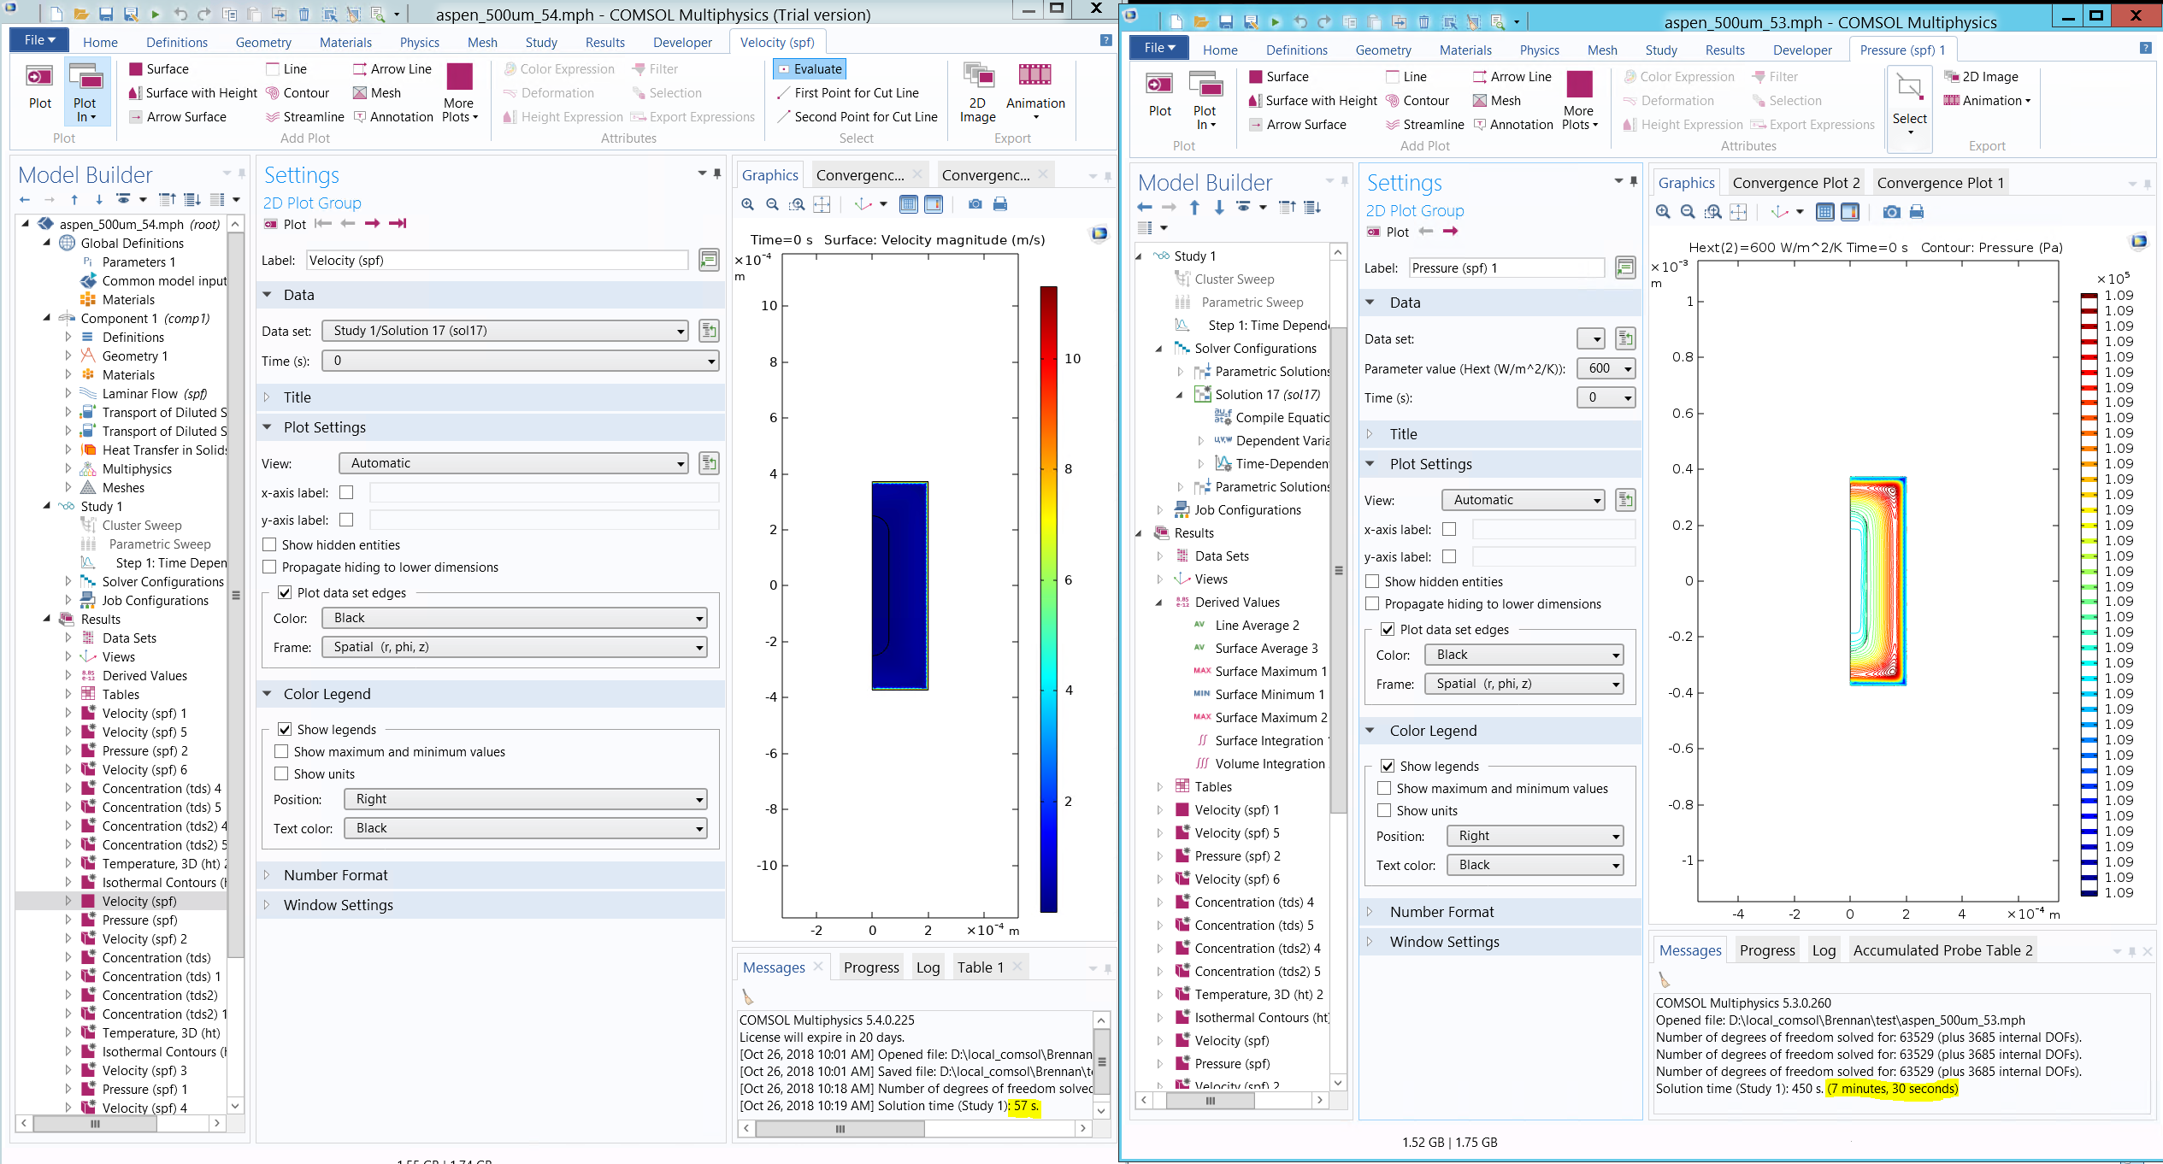Click the Animation export icon in left window
Image resolution: width=2163 pixels, height=1164 pixels.
(1034, 75)
